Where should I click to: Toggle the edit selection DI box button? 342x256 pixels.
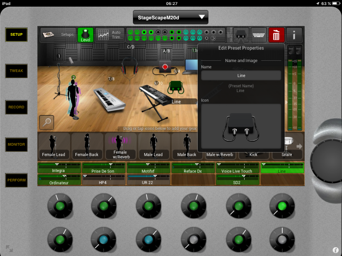click(241, 35)
